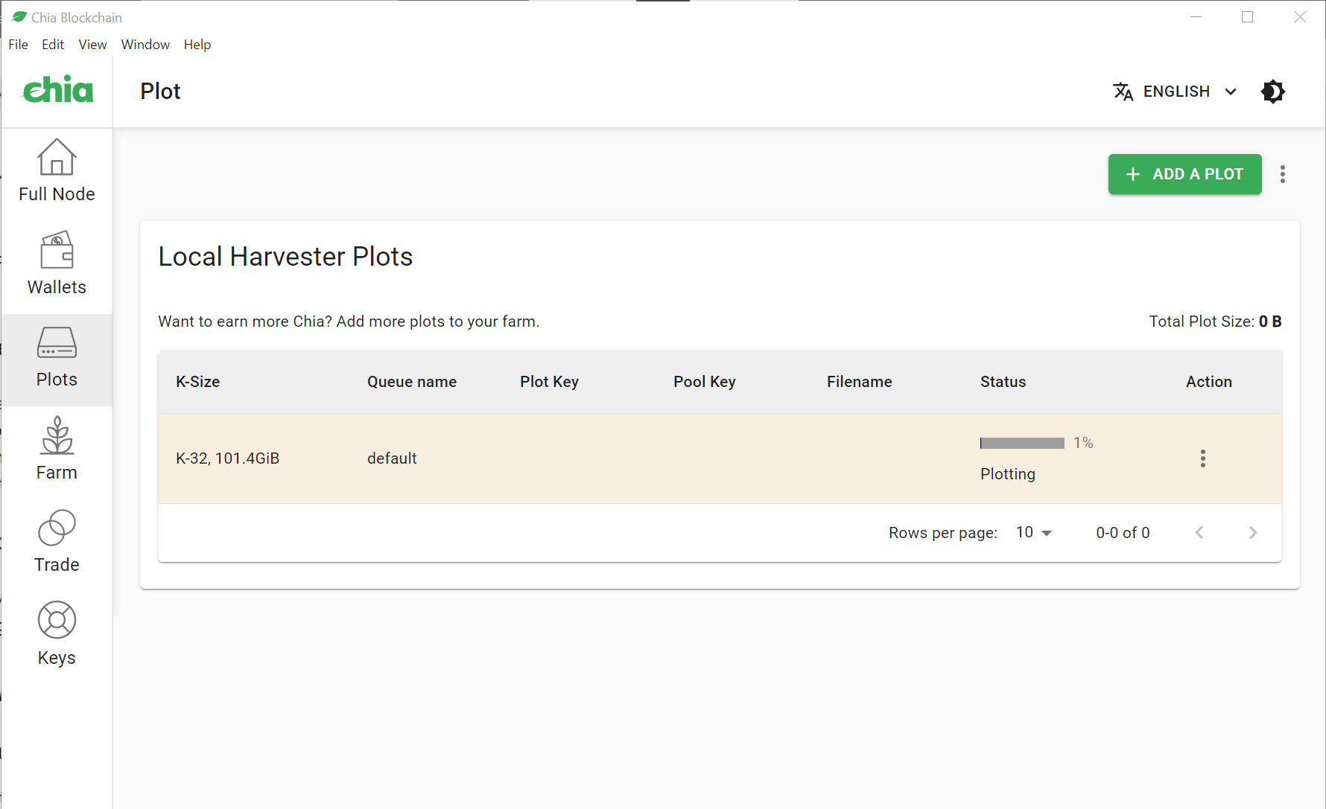Open the Rows per page dropdown
Screen dimensions: 1326x809
click(1034, 533)
